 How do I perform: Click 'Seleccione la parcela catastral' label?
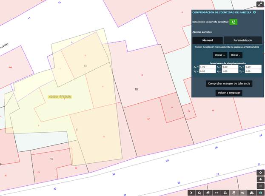click(210, 22)
